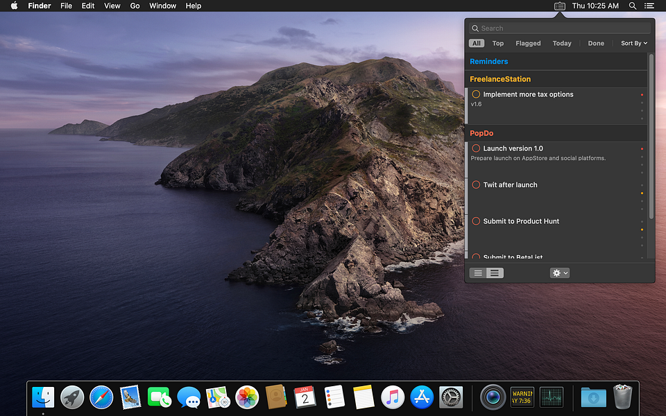Complete the 'Twit after launch' task

(x=476, y=184)
